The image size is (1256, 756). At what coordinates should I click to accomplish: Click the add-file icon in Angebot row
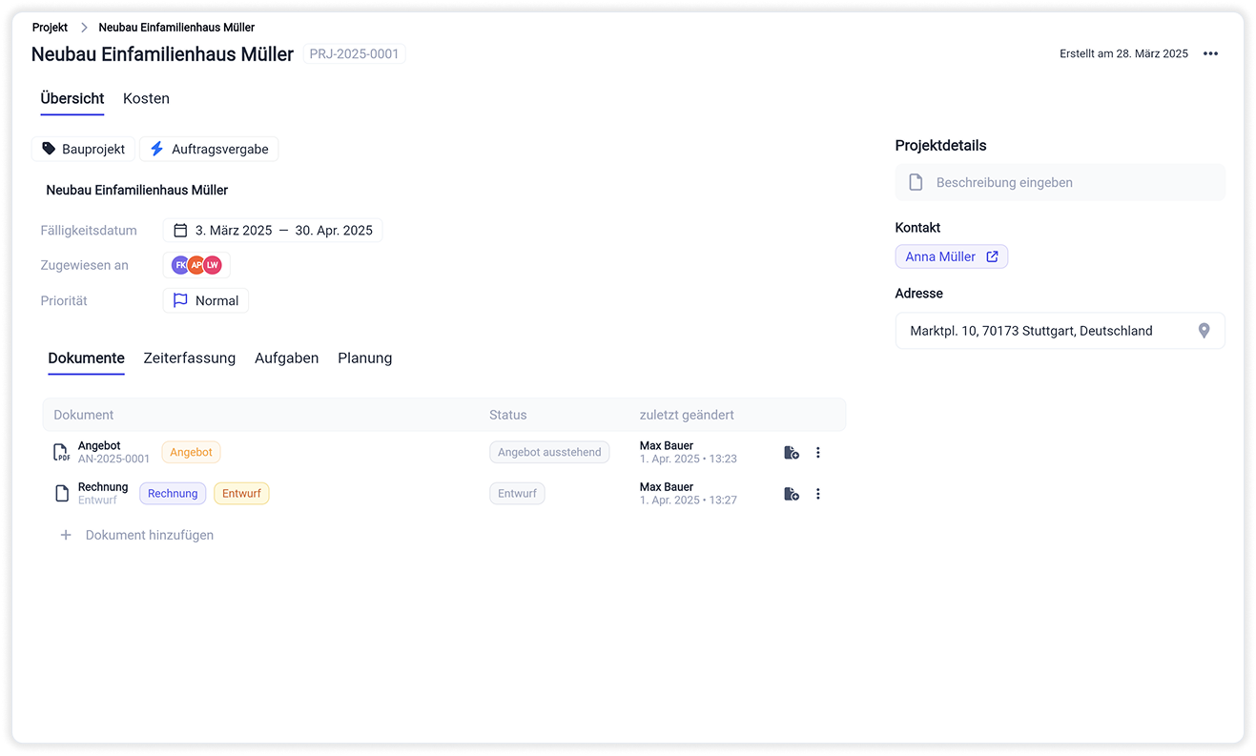pyautogui.click(x=791, y=453)
